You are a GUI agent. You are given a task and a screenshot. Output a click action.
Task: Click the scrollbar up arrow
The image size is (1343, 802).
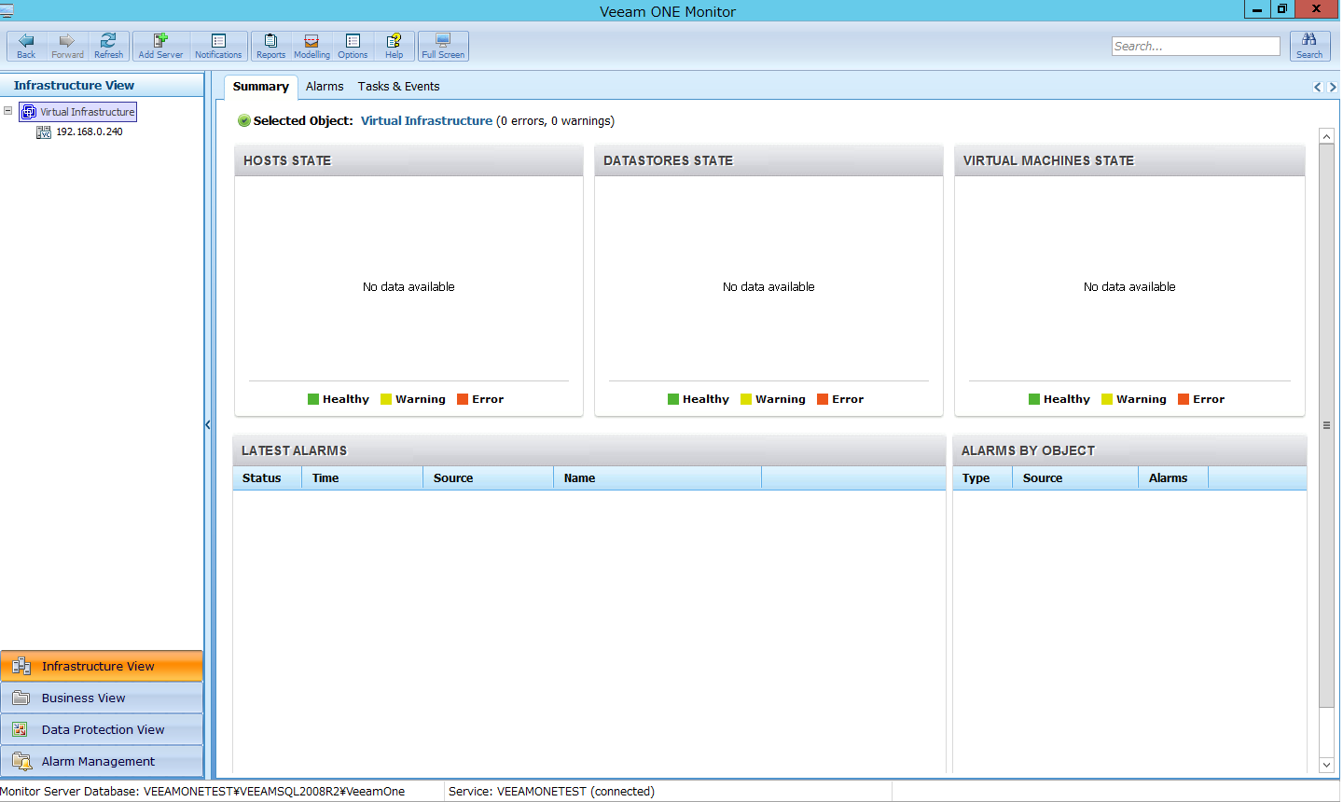pyautogui.click(x=1326, y=136)
